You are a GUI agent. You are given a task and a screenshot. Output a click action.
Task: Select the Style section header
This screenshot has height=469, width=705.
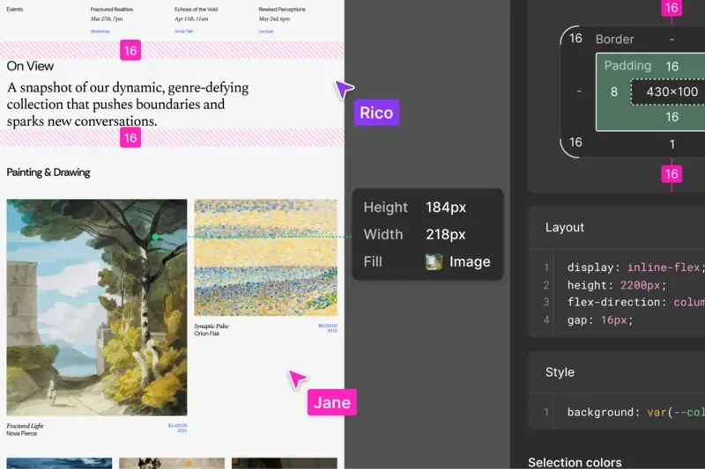(560, 372)
